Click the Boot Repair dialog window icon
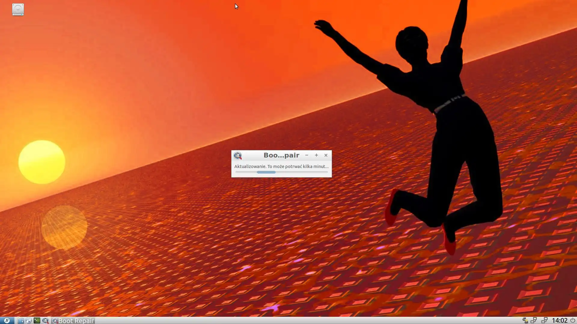Image resolution: width=577 pixels, height=324 pixels. 238,155
